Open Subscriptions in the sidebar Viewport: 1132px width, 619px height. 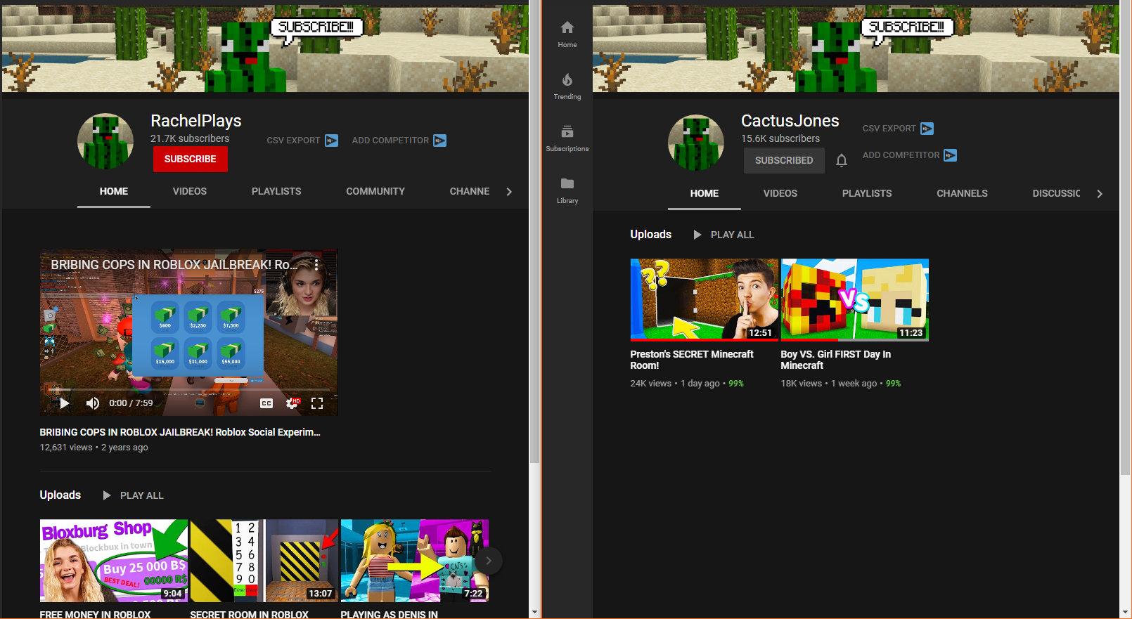tap(567, 138)
